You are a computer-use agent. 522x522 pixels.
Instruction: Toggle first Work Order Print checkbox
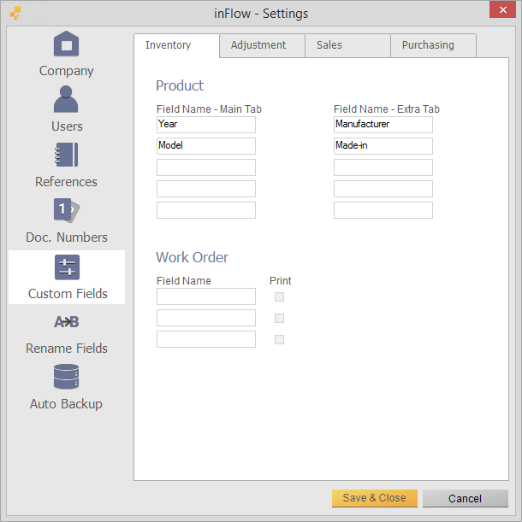pos(279,296)
